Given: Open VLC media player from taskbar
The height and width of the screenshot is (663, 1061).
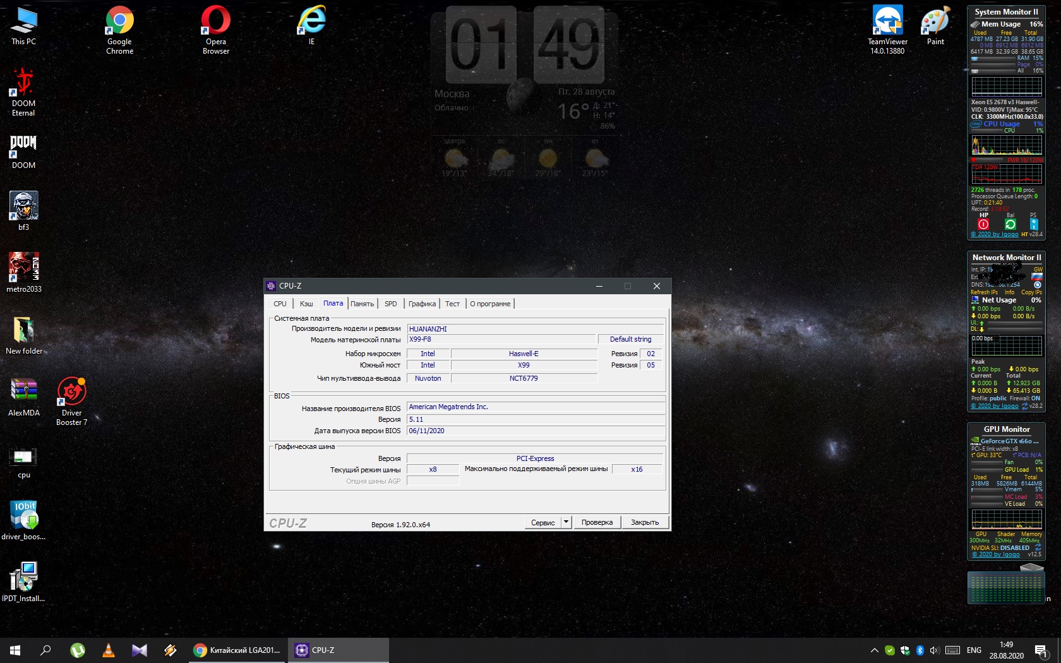Looking at the screenshot, I should [109, 650].
